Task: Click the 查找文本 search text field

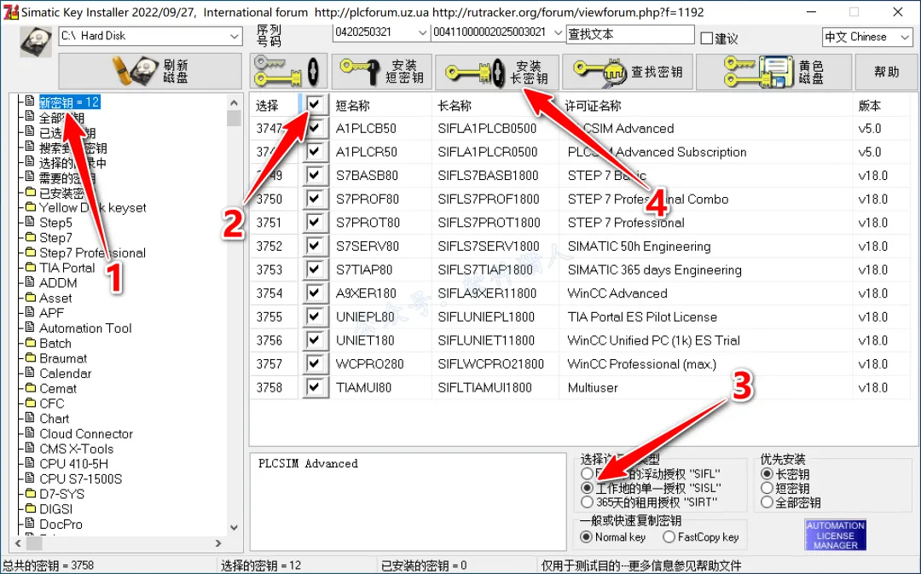Action: click(629, 34)
